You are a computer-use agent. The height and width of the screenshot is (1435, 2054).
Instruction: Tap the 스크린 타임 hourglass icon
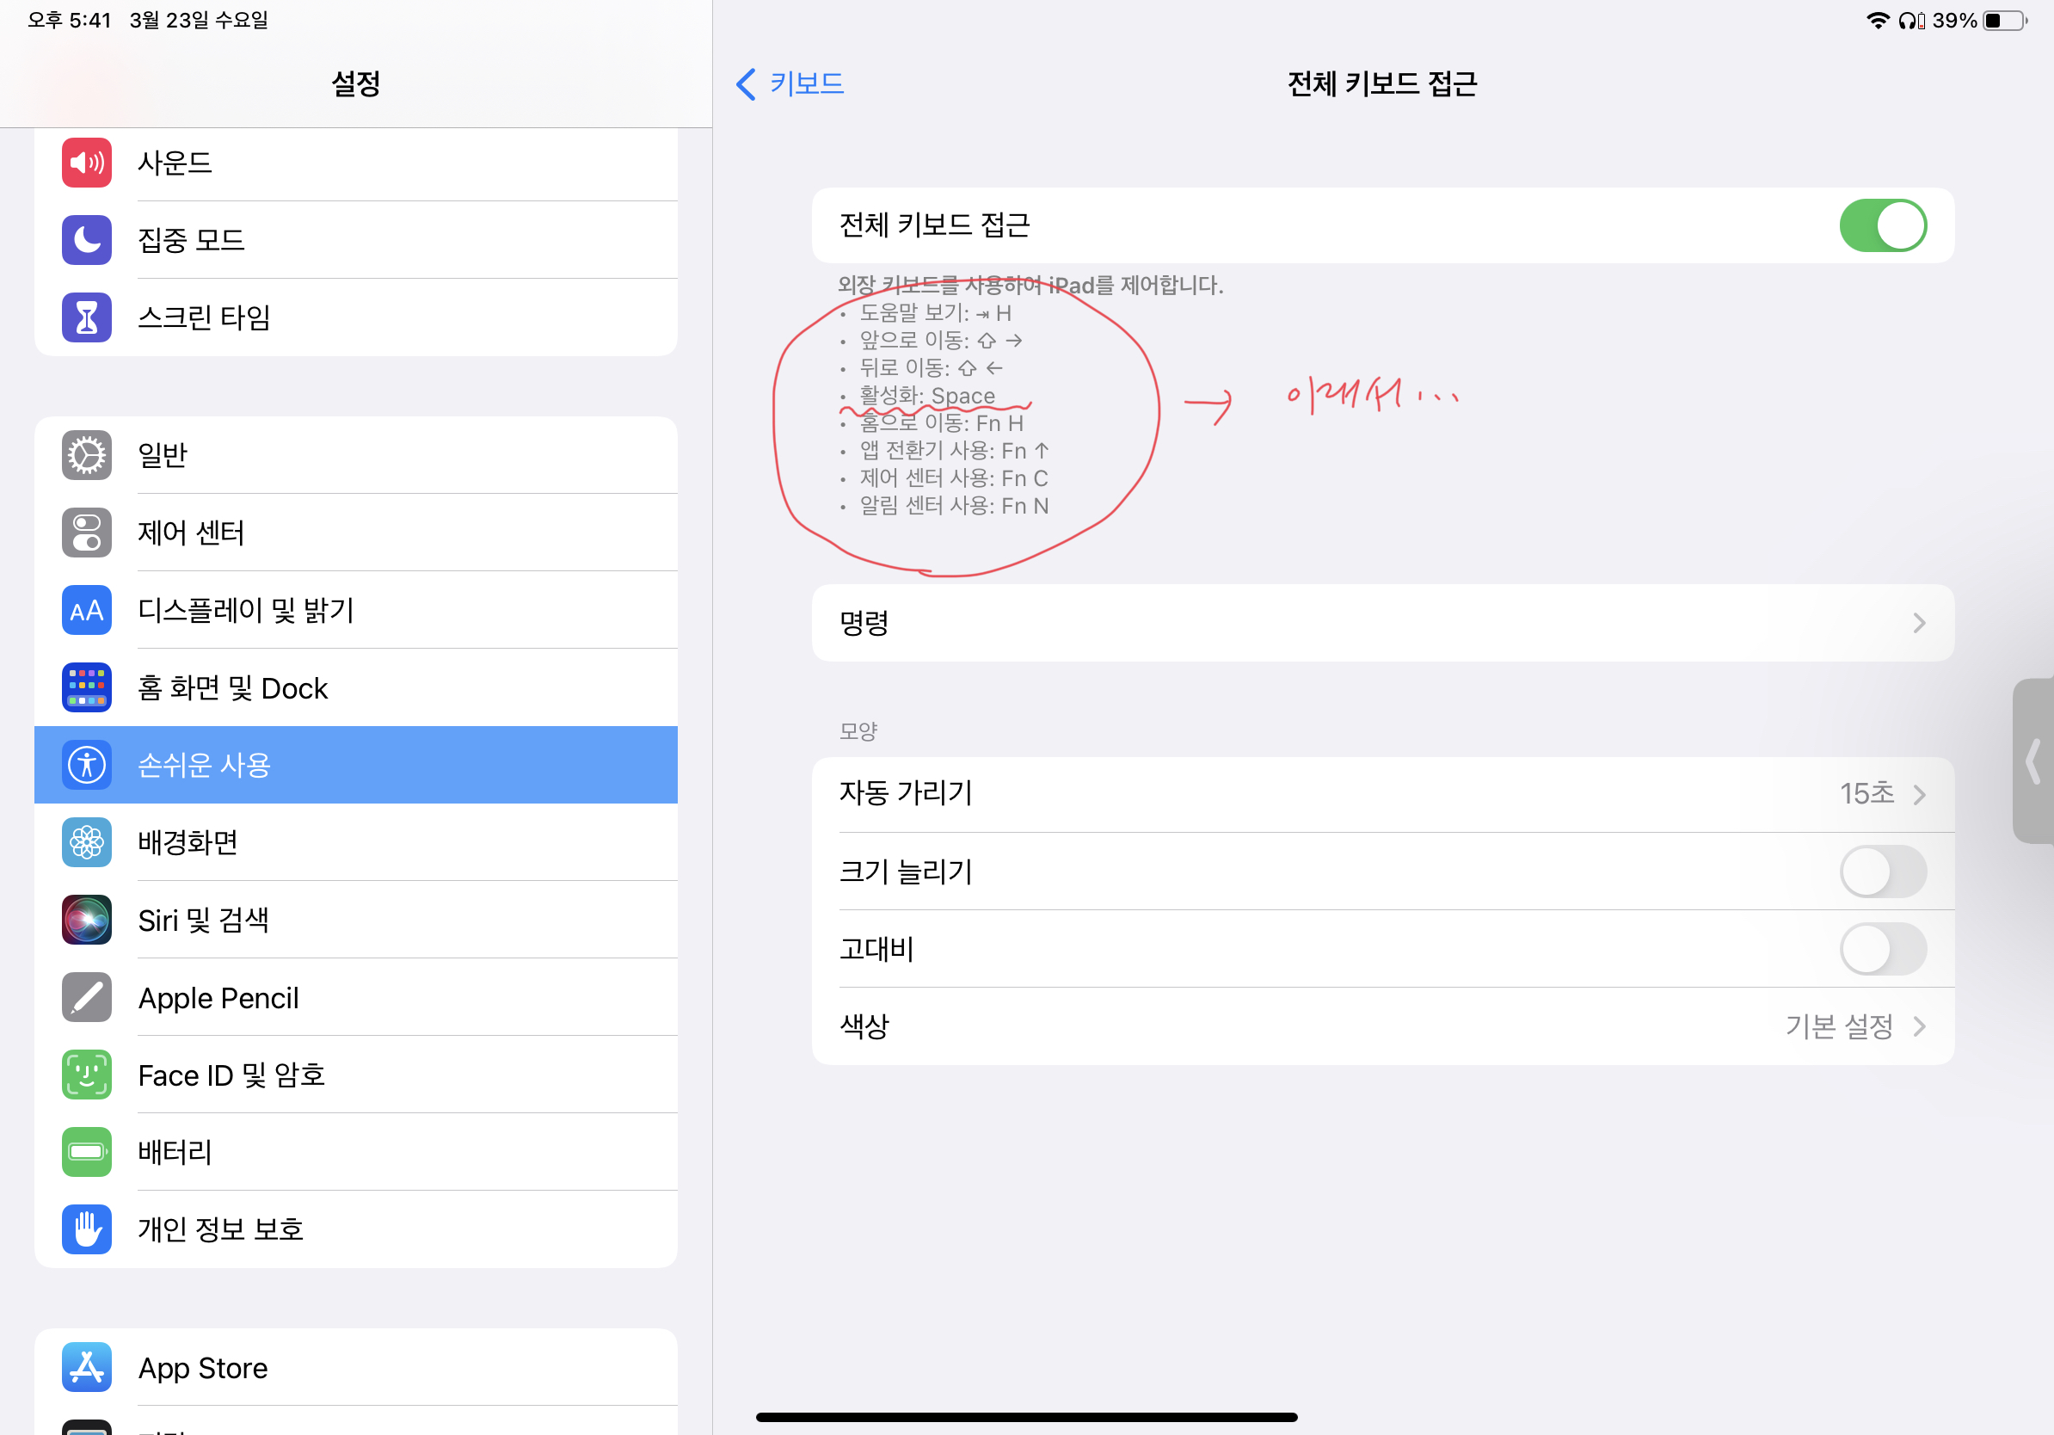87,317
